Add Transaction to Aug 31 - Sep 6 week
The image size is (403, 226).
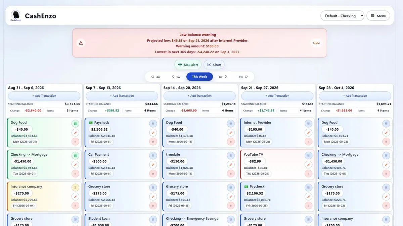point(44,96)
